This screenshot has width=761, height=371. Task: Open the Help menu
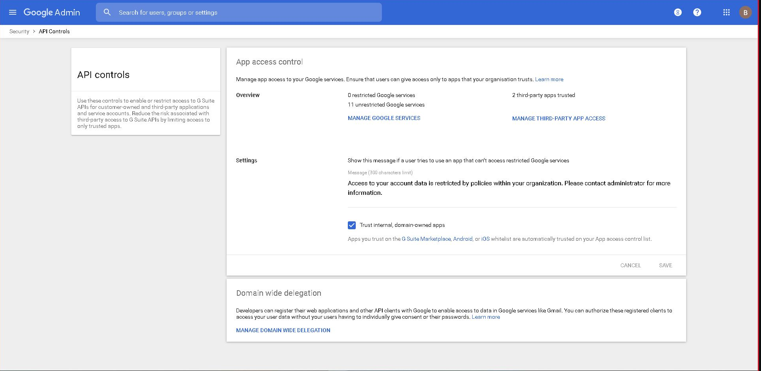coord(697,12)
